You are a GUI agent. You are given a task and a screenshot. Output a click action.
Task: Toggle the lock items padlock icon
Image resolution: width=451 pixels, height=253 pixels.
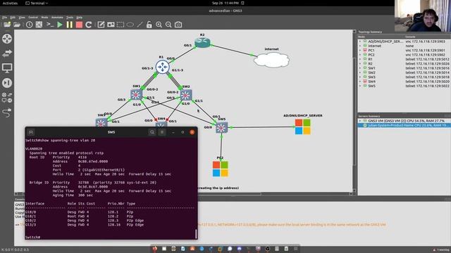(x=149, y=25)
